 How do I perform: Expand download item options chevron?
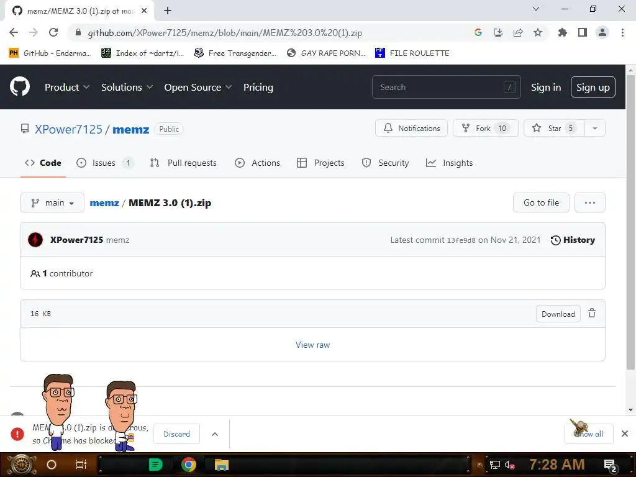[x=215, y=434]
